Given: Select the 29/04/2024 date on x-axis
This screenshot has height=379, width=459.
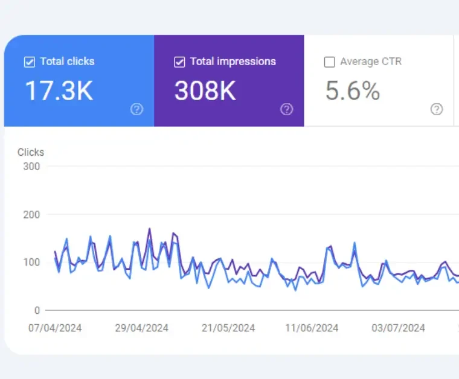Looking at the screenshot, I should pyautogui.click(x=141, y=328).
